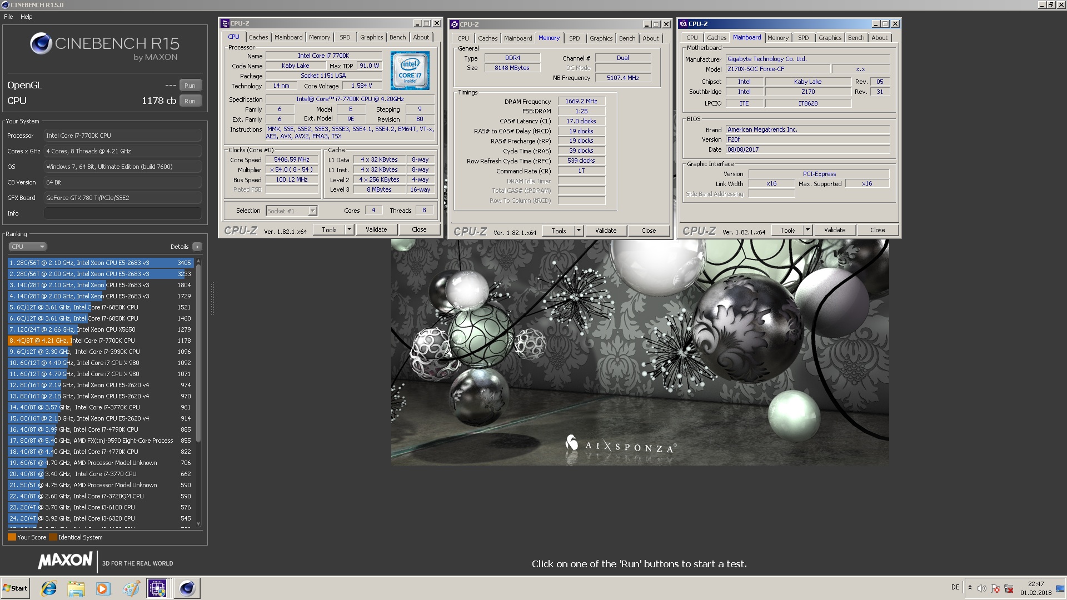Viewport: 1067px width, 600px height.
Task: Click the Info input field
Action: pos(122,213)
